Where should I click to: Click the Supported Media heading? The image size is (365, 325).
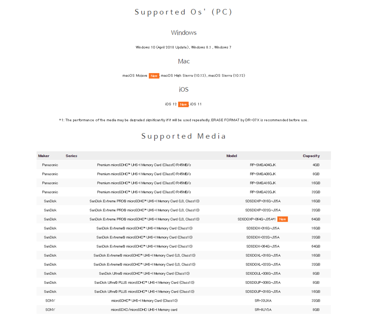(x=184, y=136)
